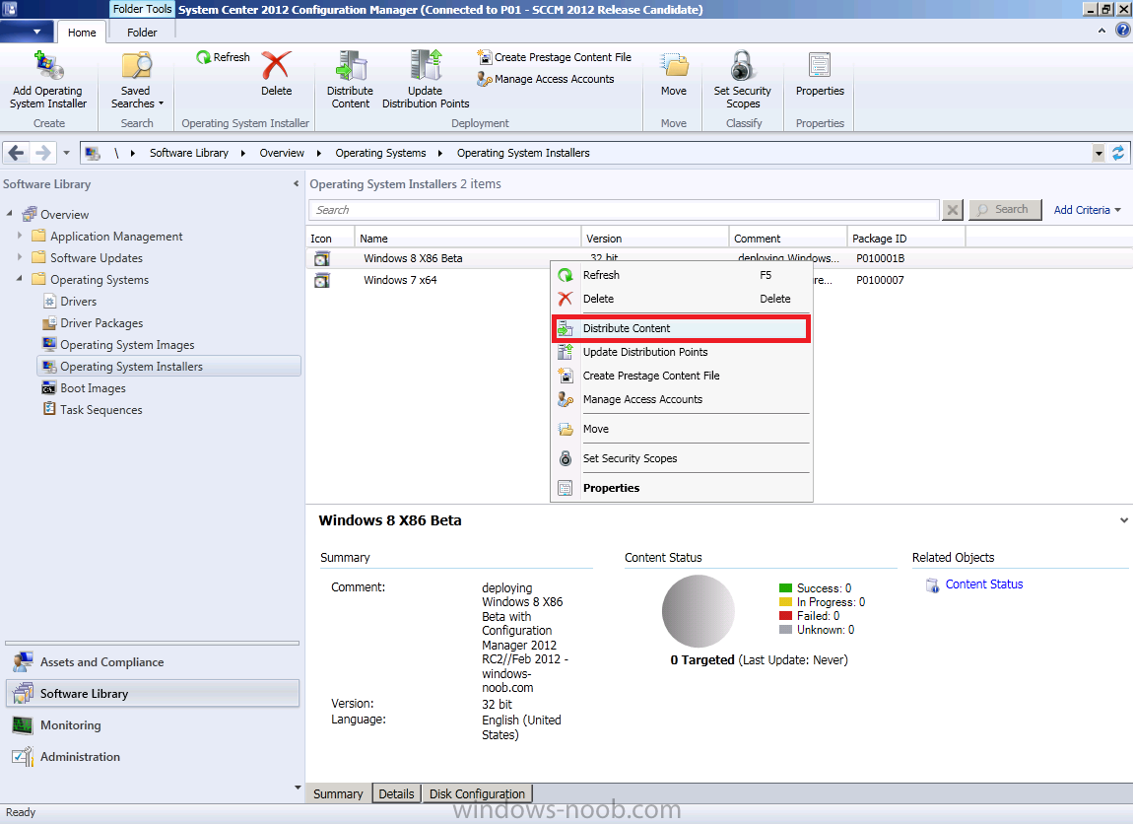This screenshot has width=1133, height=824.
Task: Choose Move in the context menu
Action: click(682, 429)
